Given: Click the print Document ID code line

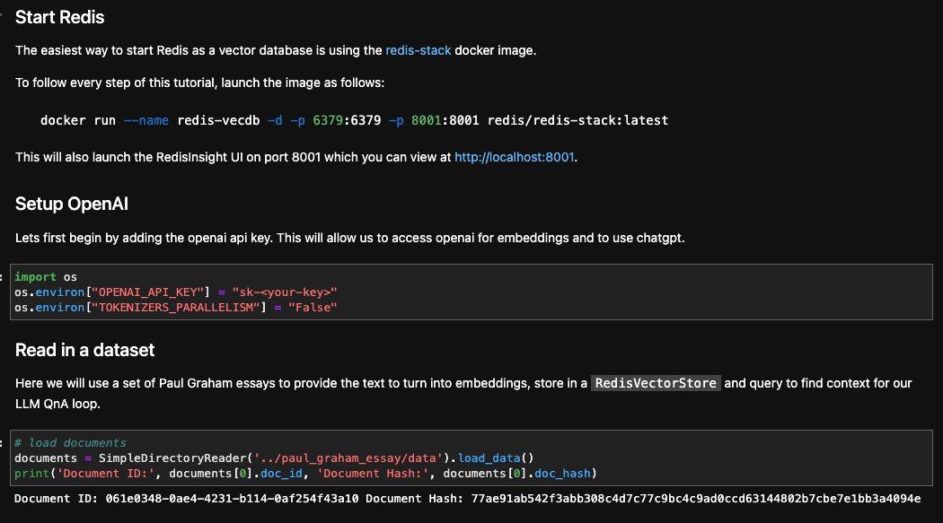Looking at the screenshot, I should (x=305, y=474).
